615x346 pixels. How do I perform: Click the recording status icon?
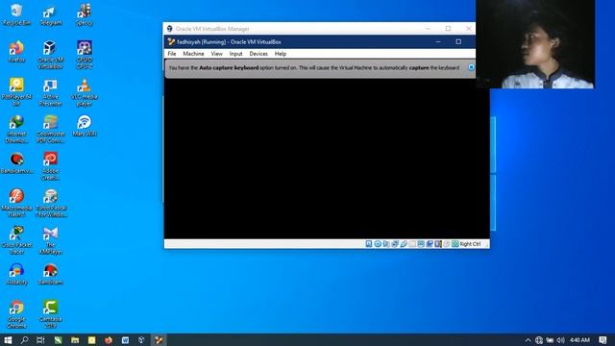click(430, 244)
